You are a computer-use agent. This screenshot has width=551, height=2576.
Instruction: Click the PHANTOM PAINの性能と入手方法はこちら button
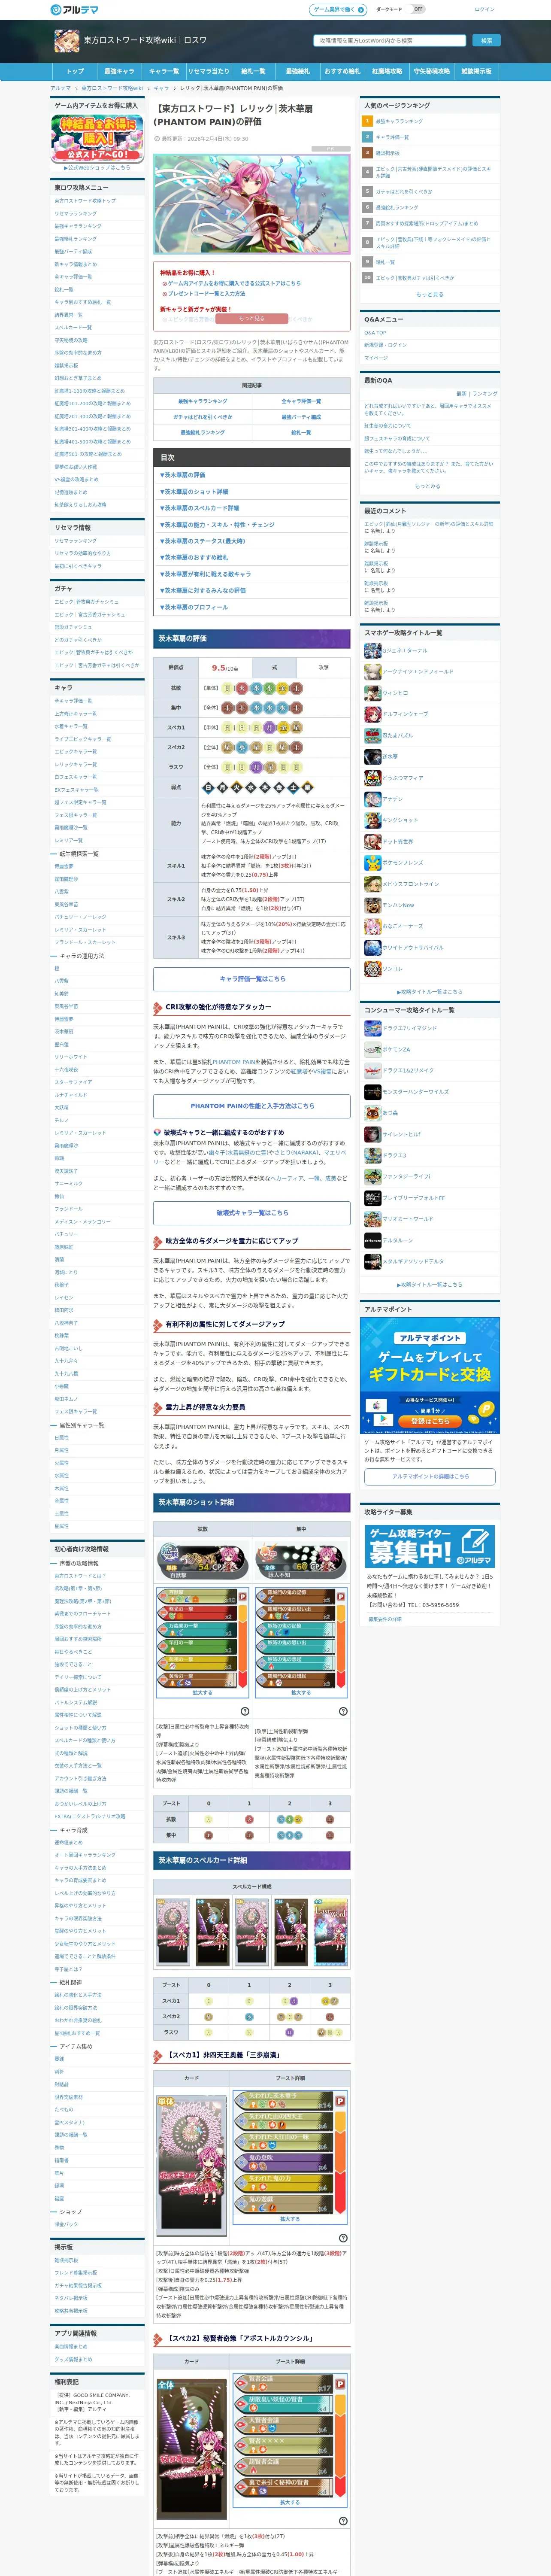[x=252, y=1106]
